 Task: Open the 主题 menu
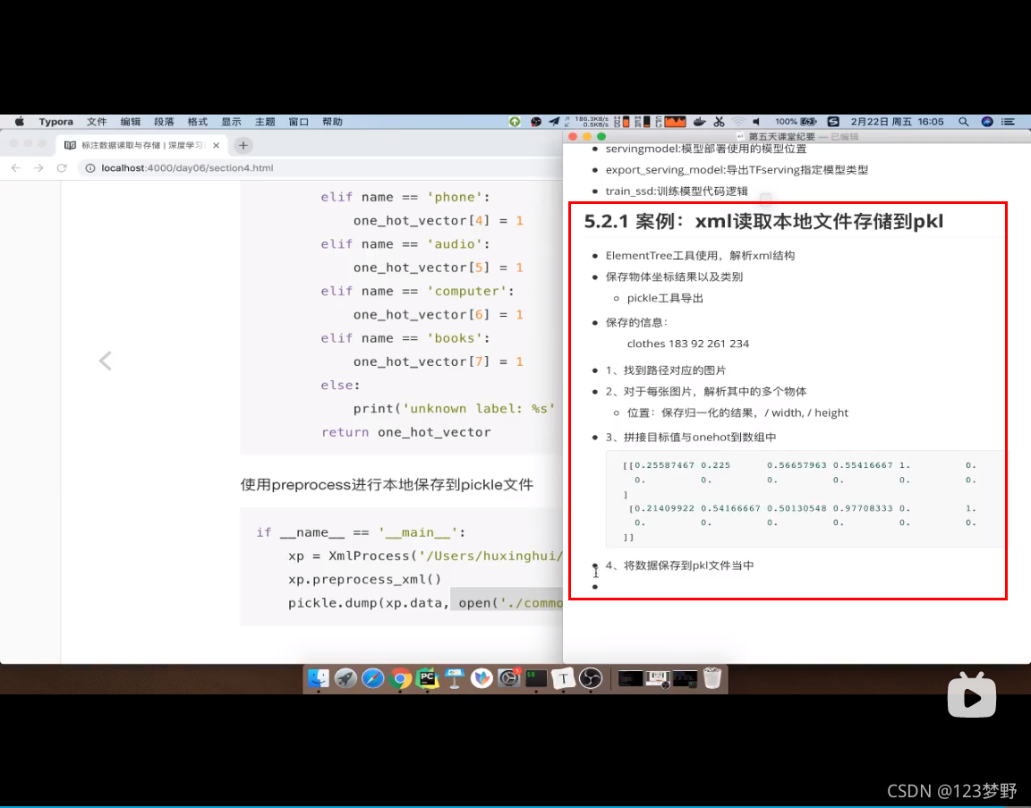pyautogui.click(x=265, y=122)
